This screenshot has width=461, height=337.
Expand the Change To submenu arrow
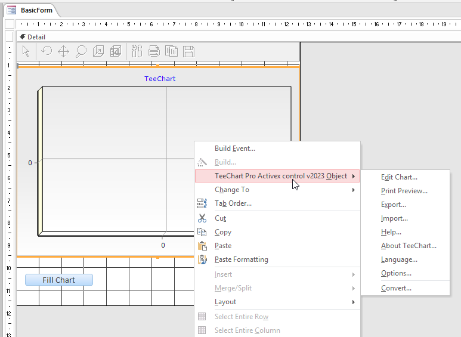point(354,190)
